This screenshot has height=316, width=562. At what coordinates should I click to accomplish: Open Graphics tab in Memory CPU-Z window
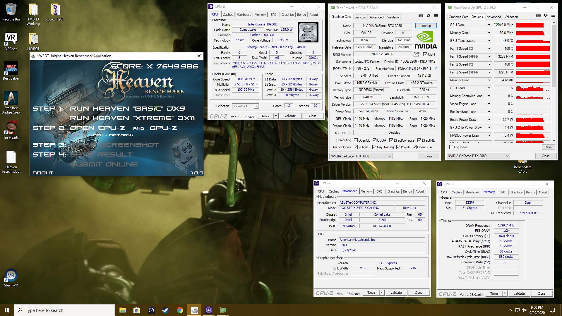[x=516, y=192]
